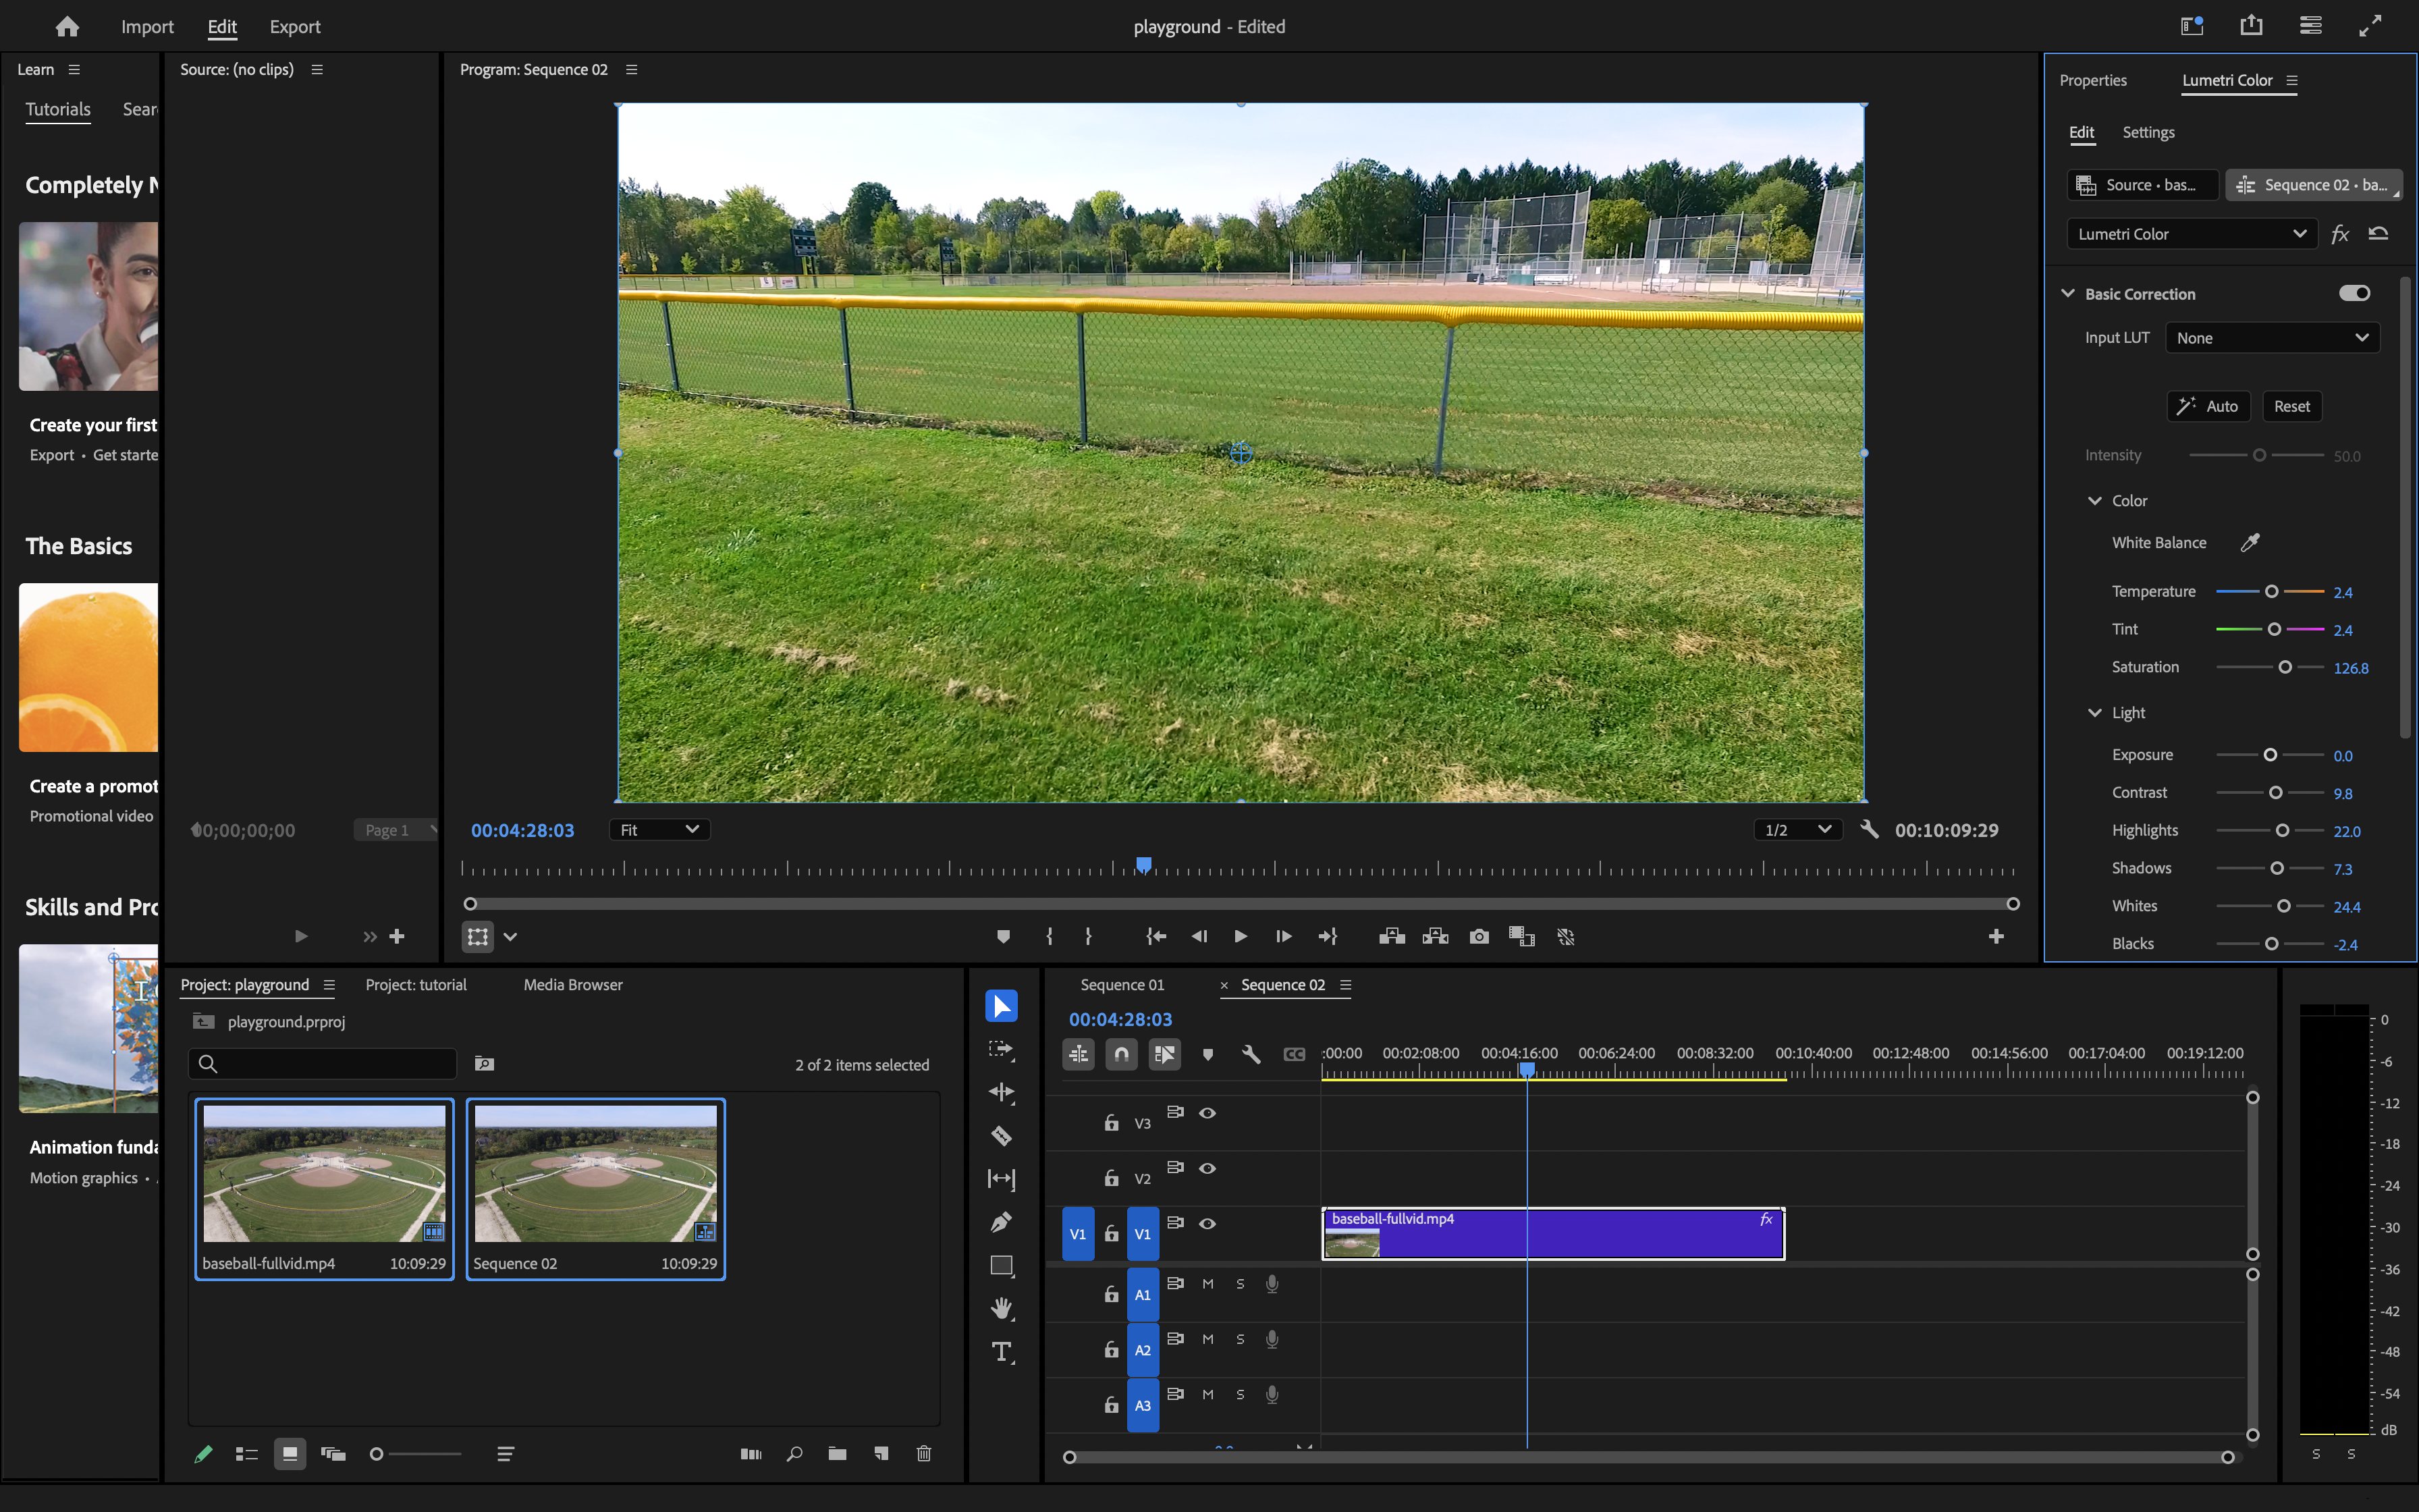Select the Rectangle tool
2419x1512 pixels.
click(x=1000, y=1266)
